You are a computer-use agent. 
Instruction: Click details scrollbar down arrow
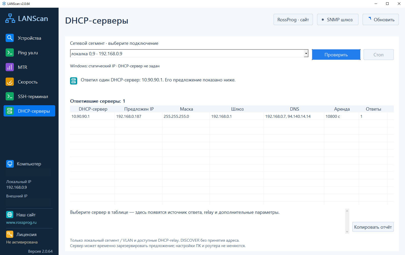pyautogui.click(x=347, y=231)
